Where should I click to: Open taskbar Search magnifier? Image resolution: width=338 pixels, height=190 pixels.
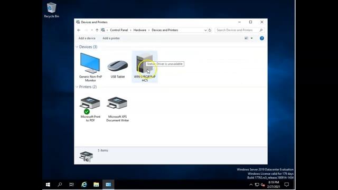click(x=60, y=185)
